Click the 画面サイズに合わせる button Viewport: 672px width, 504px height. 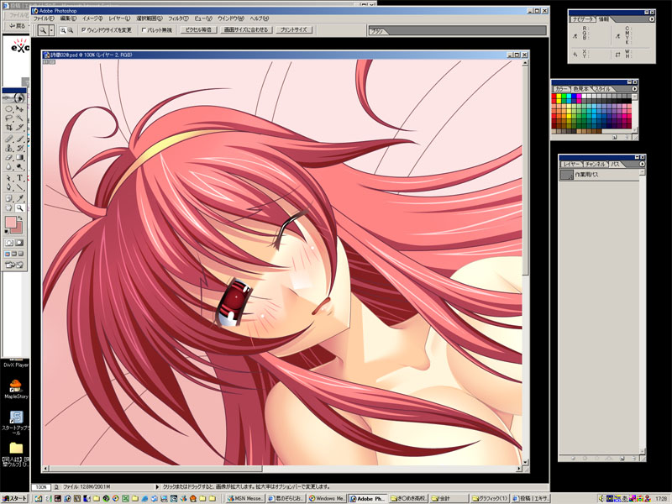(x=246, y=30)
